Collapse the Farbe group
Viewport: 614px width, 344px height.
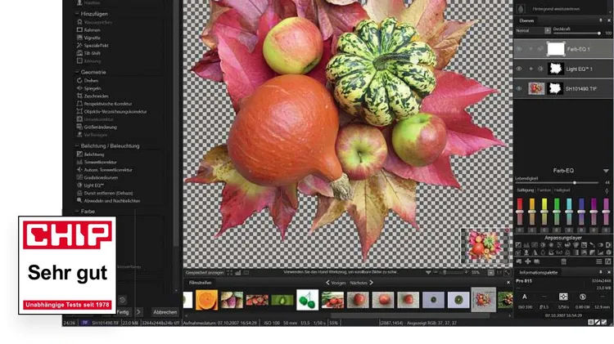[x=77, y=211]
